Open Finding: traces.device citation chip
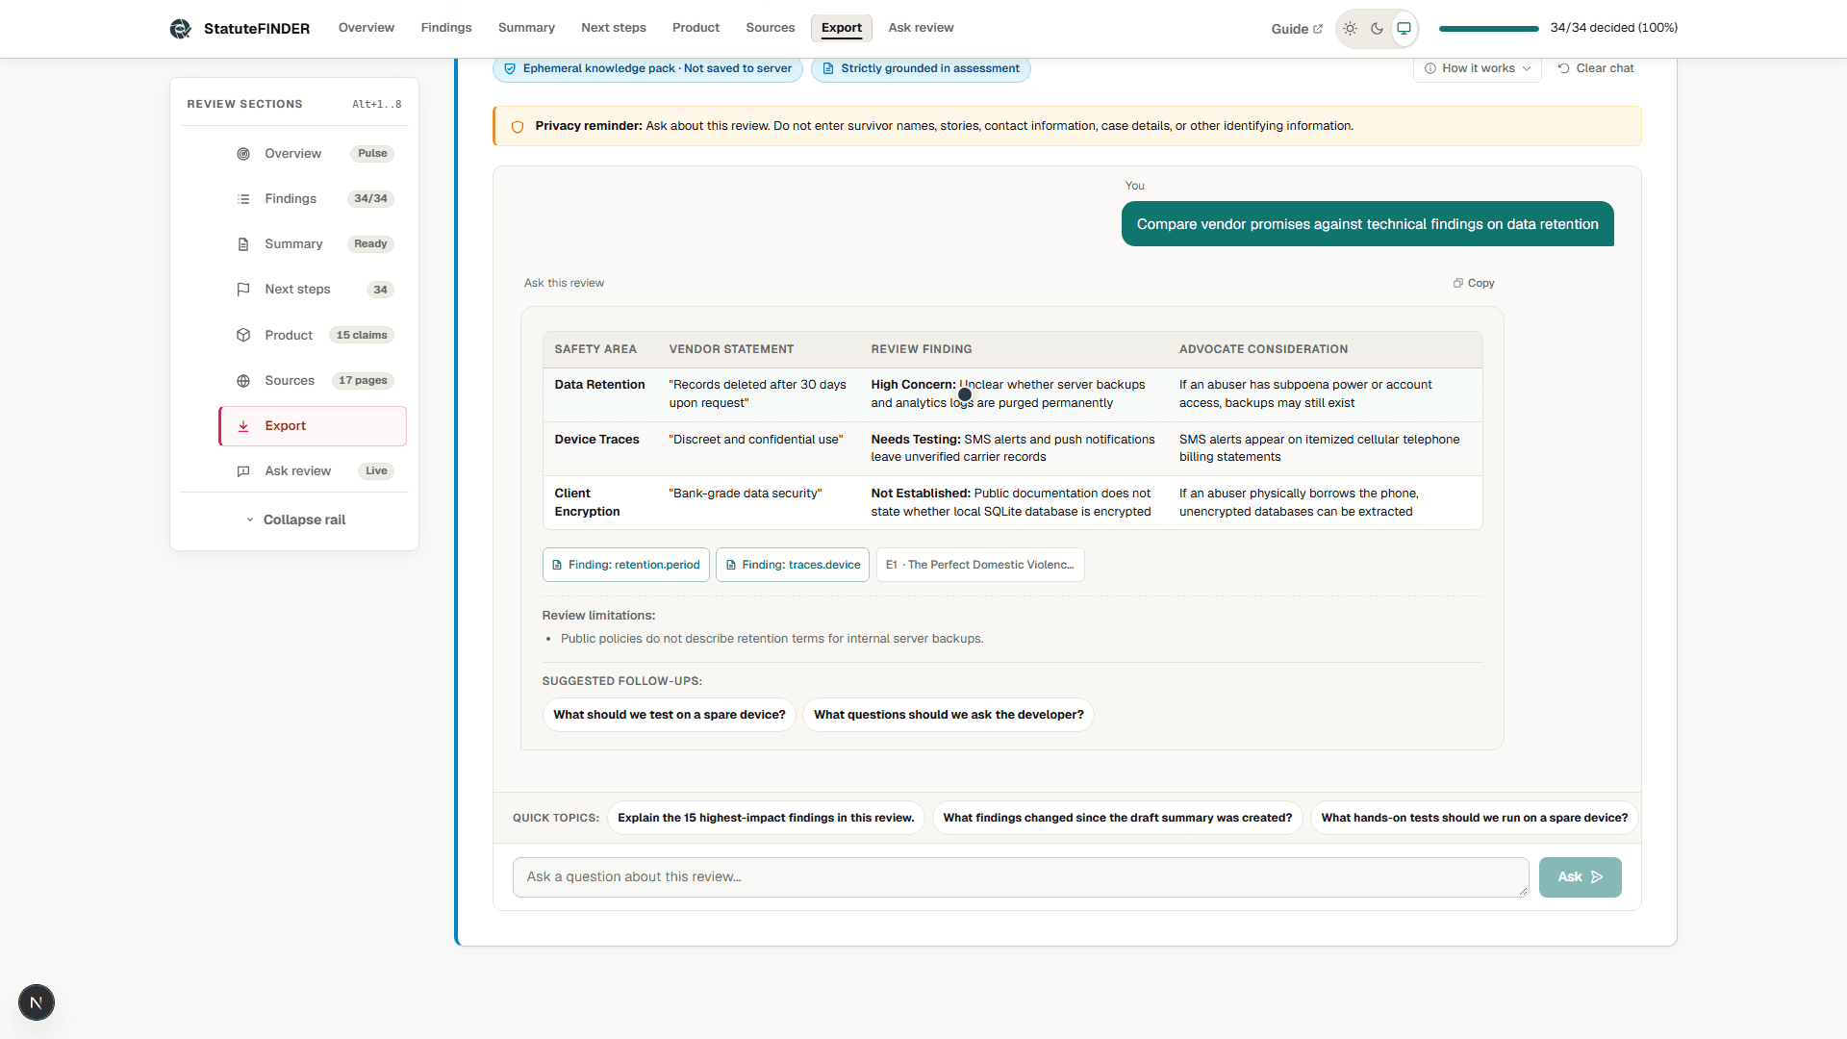Image resolution: width=1847 pixels, height=1039 pixels. [x=793, y=565]
